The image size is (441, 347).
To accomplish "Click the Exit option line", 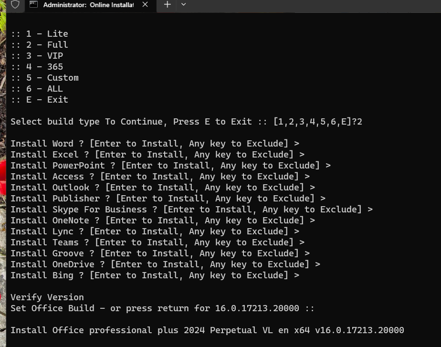I will [39, 100].
